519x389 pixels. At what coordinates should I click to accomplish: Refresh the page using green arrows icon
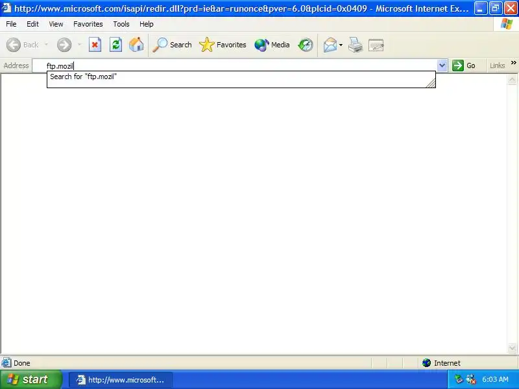[x=115, y=45]
